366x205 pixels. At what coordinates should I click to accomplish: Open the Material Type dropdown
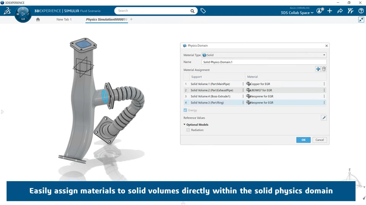click(264, 55)
